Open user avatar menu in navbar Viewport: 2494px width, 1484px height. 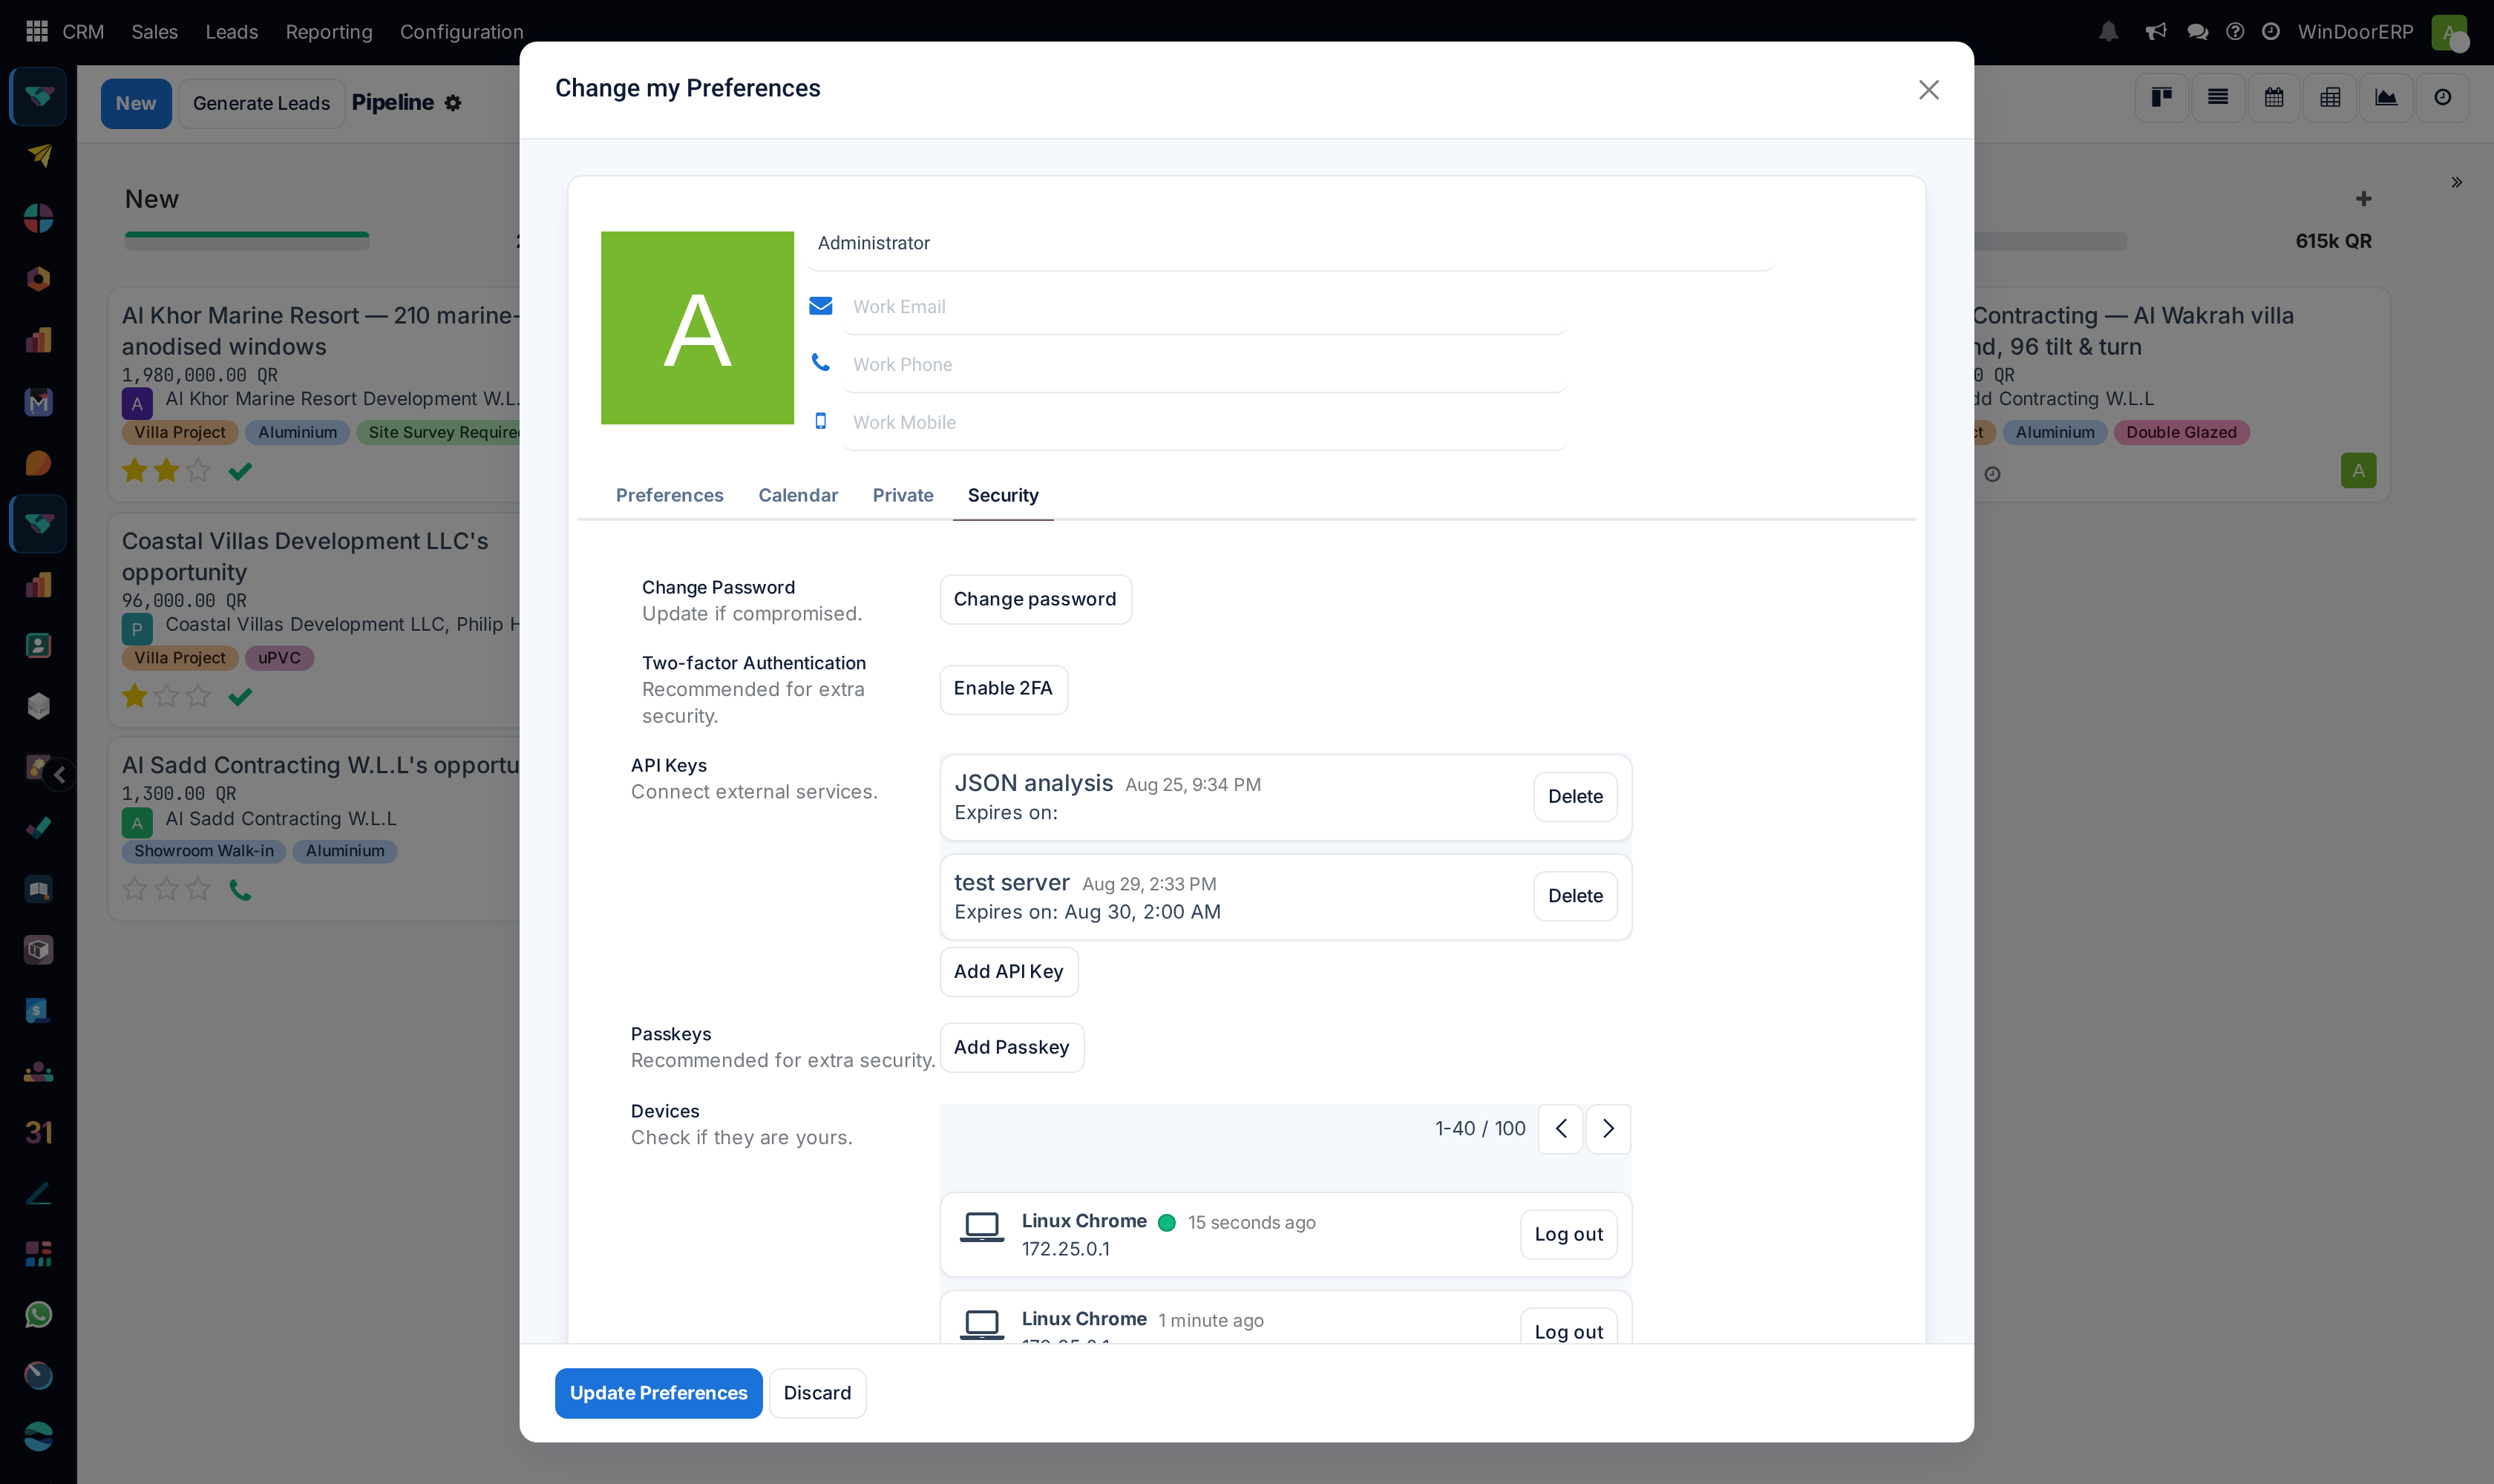[x=2448, y=32]
